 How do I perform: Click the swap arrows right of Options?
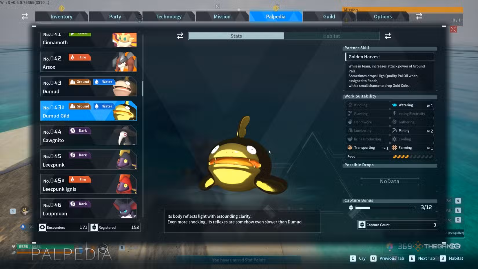point(419,16)
